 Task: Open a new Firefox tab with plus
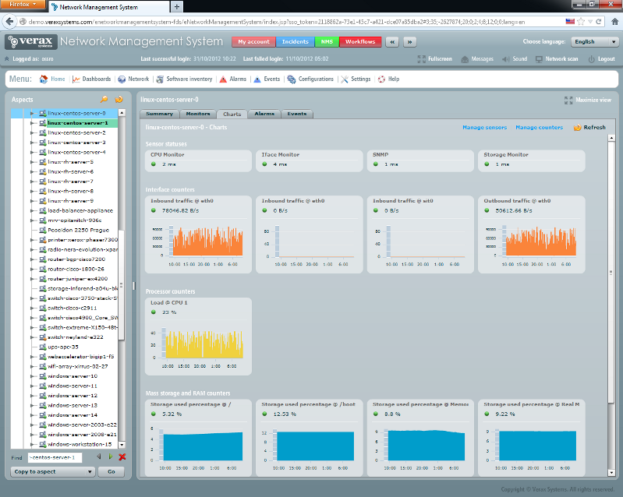point(177,7)
